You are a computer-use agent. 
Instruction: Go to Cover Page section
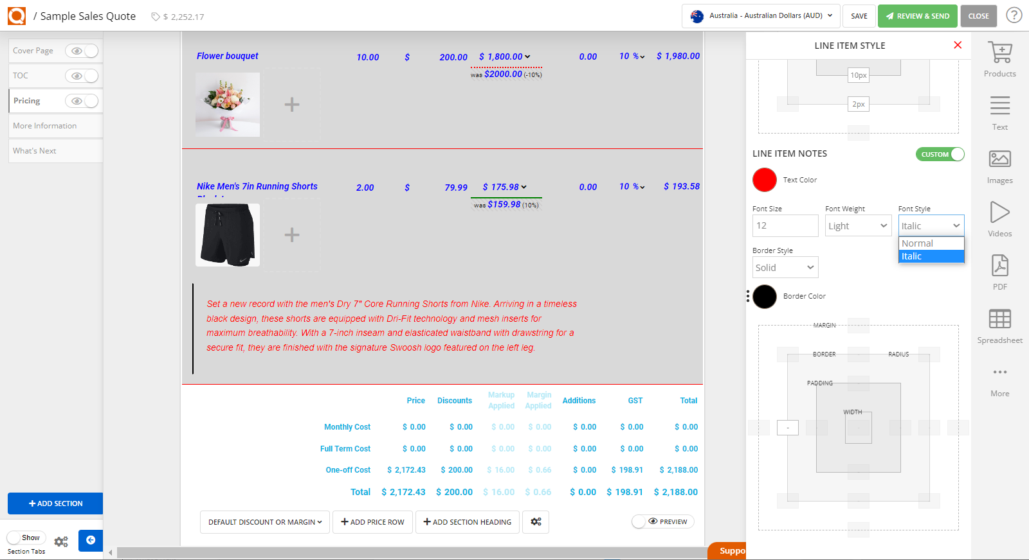click(33, 51)
